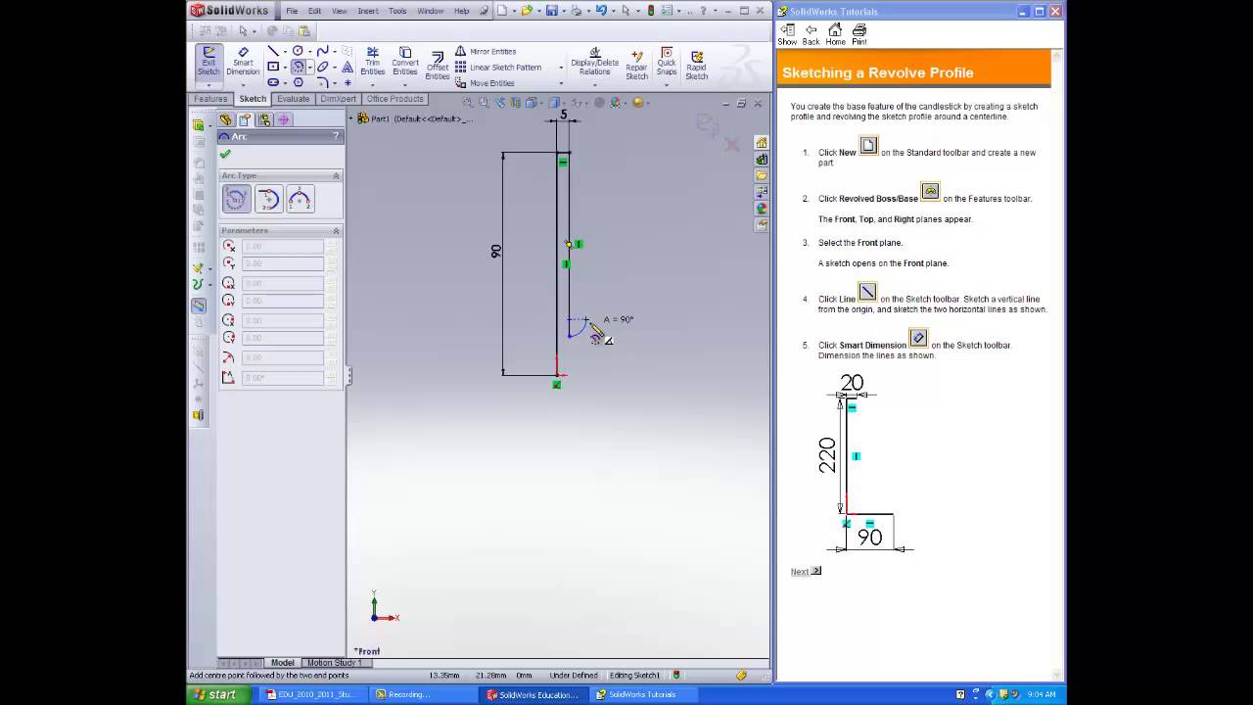Click the Save icon in Standard toolbar
This screenshot has height=705, width=1253.
click(x=551, y=11)
